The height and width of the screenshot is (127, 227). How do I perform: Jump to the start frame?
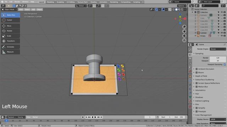(86, 117)
